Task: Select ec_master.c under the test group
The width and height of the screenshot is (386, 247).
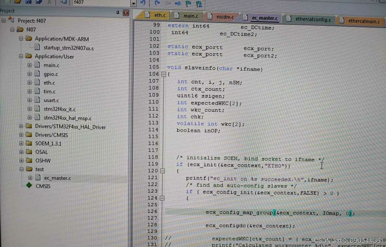Action: coord(57,178)
